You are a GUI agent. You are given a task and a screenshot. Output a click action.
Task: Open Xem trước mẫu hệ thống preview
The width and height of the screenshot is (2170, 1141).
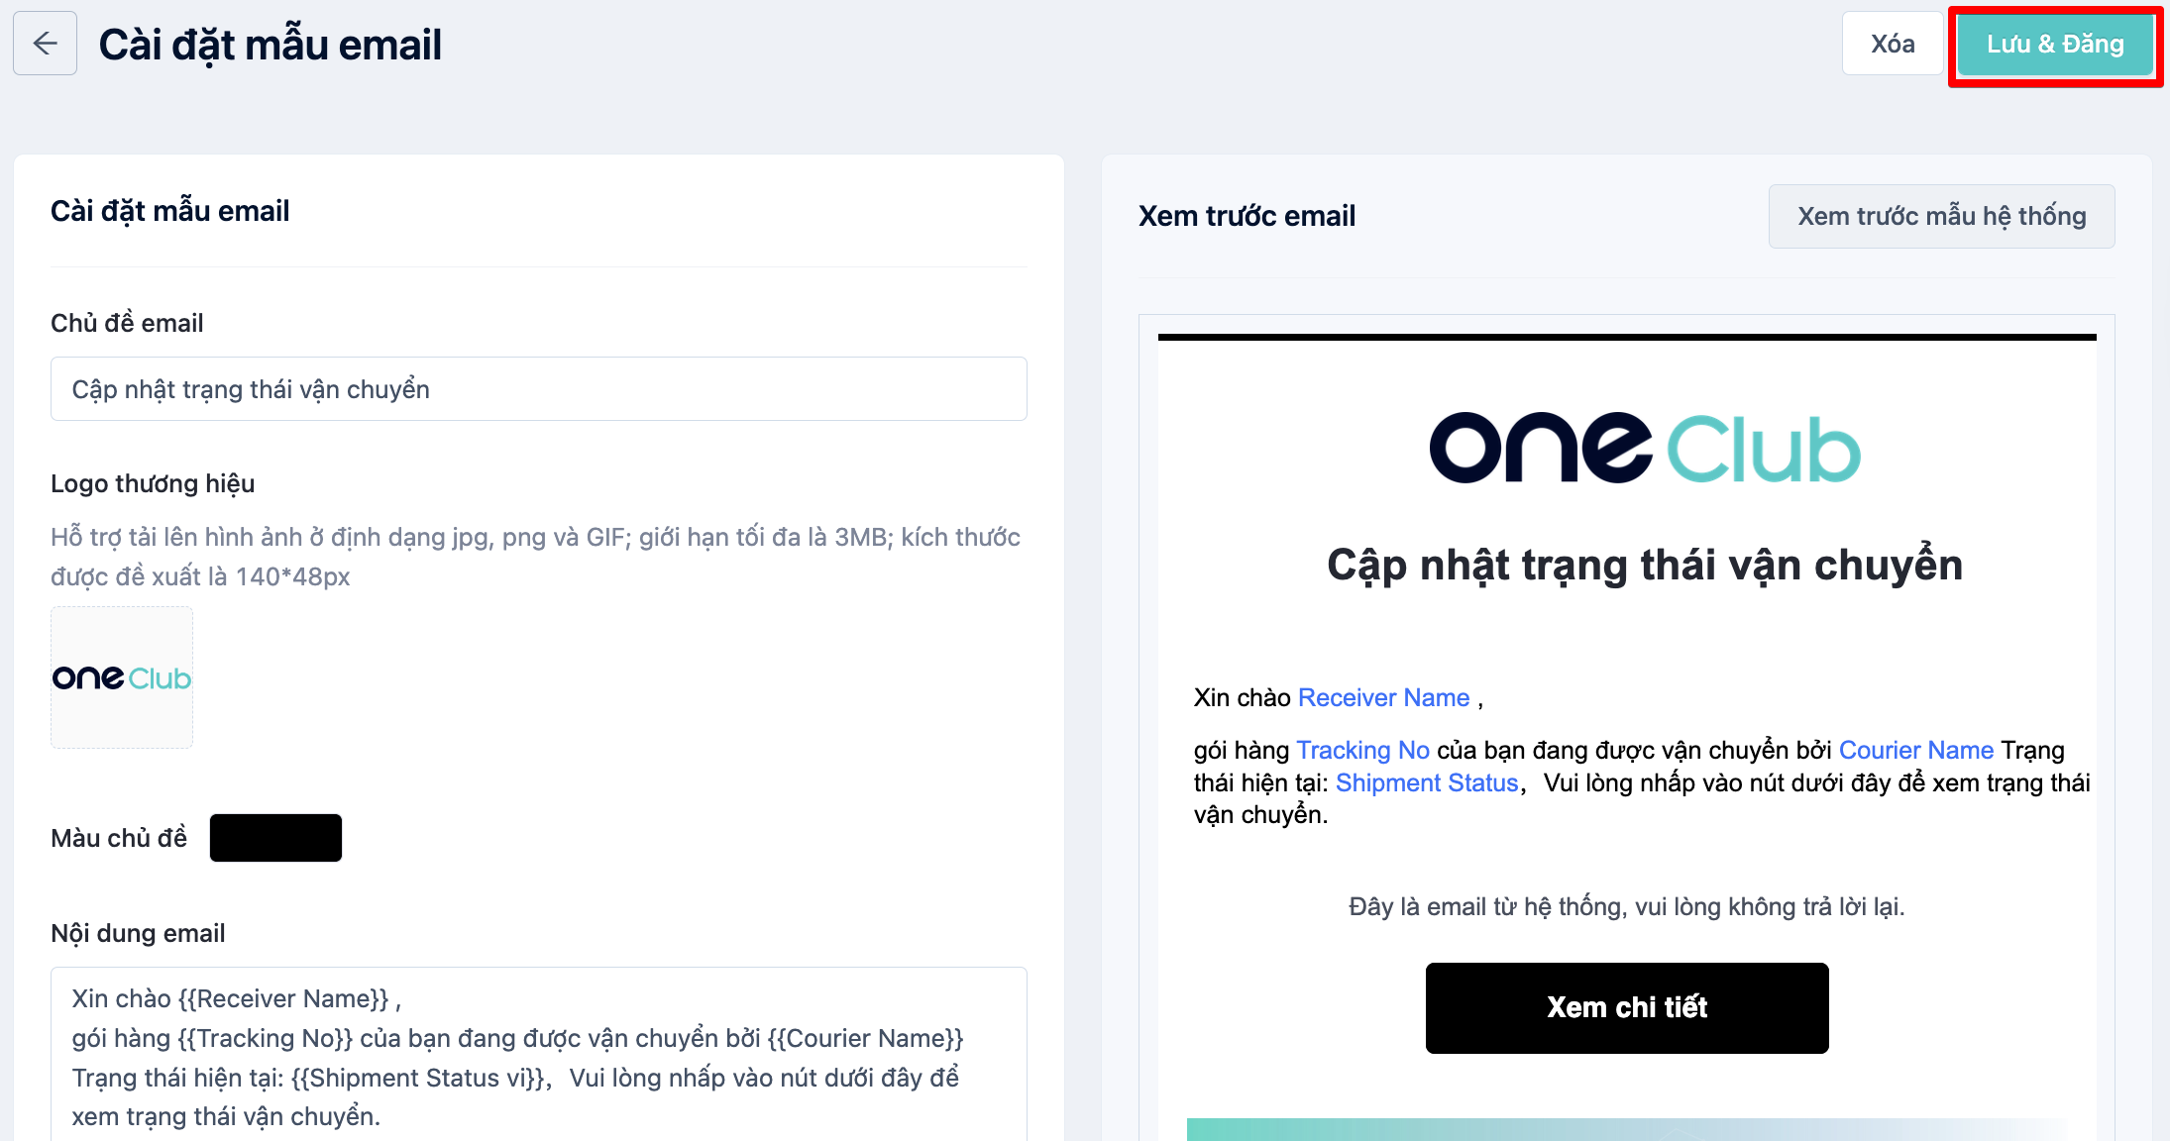coord(1941,216)
